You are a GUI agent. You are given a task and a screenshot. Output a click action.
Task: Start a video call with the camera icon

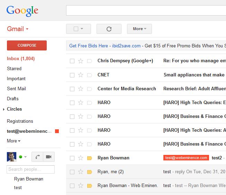[49, 157]
